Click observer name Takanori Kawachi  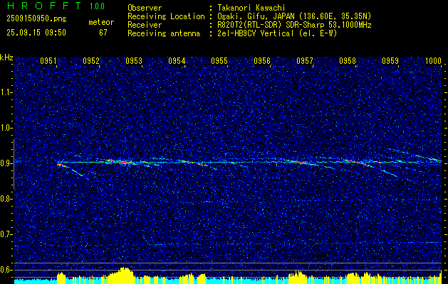click(251, 8)
